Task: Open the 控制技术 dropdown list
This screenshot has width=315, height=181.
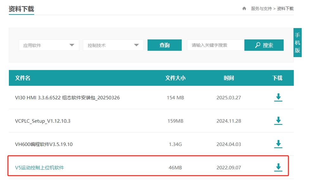Action: tap(113, 45)
